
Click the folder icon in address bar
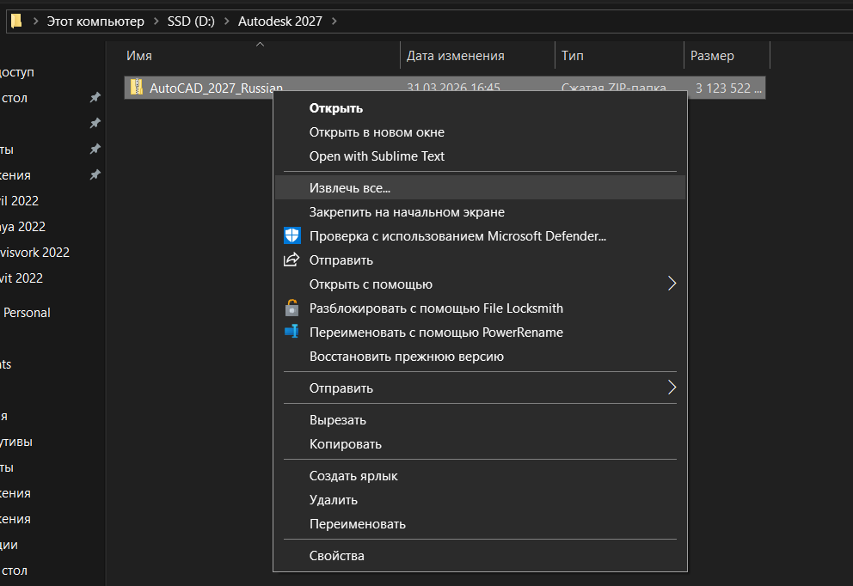click(16, 21)
